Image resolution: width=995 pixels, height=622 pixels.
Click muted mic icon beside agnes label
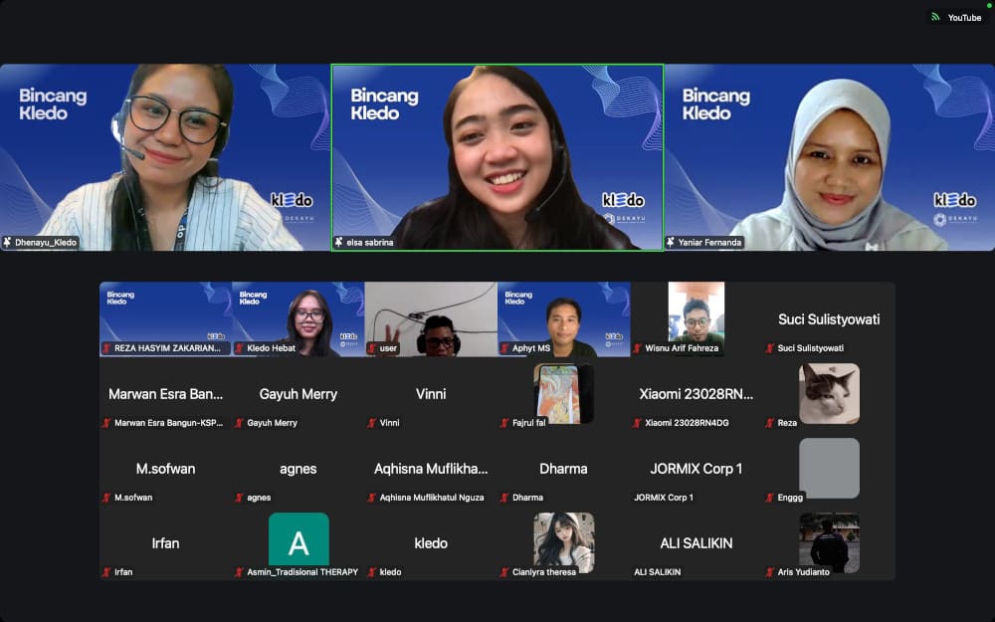(x=239, y=498)
